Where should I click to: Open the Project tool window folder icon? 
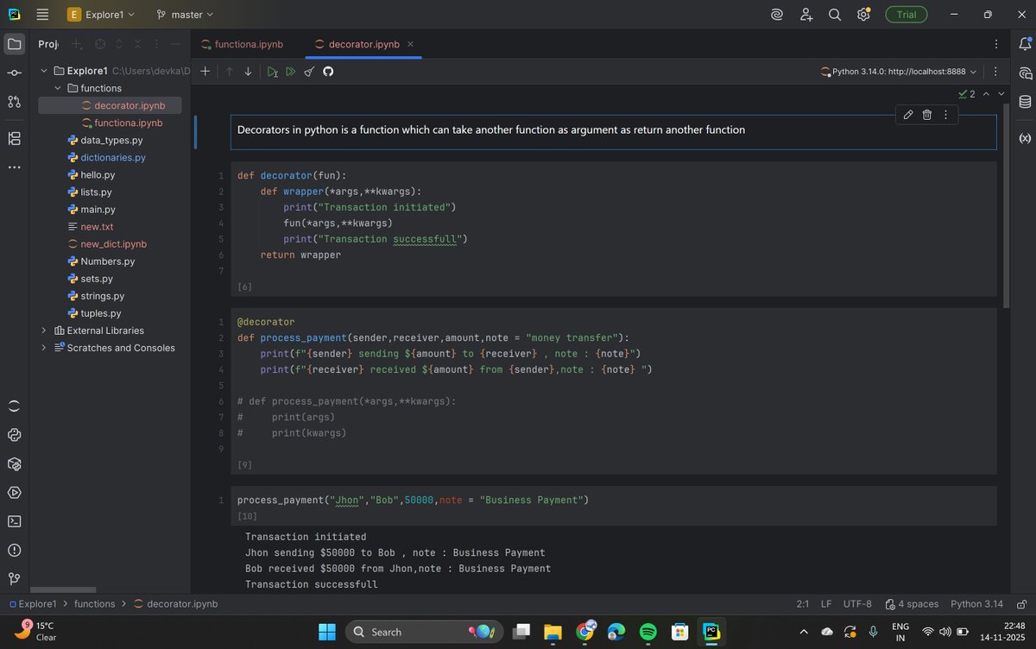click(x=14, y=43)
